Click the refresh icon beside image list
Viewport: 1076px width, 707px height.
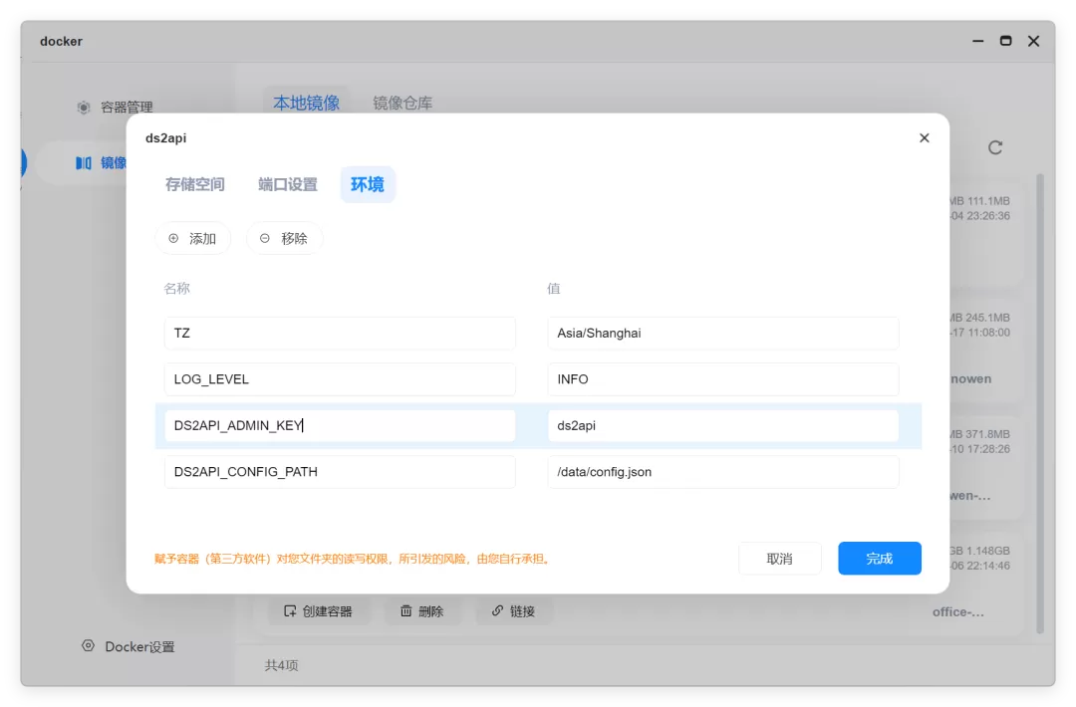[995, 147]
